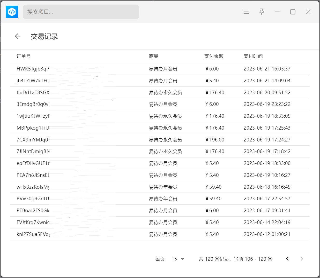This screenshot has height=278, width=320.
Task: Open the 每页 15 rows-per-page dropdown
Action: pos(178,259)
